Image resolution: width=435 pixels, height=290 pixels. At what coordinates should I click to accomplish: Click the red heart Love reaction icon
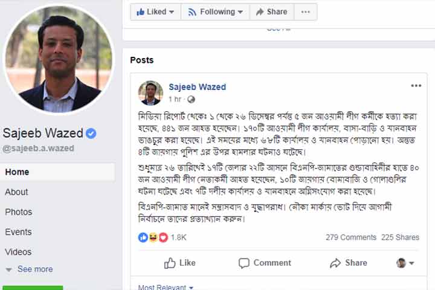pyautogui.click(x=163, y=237)
